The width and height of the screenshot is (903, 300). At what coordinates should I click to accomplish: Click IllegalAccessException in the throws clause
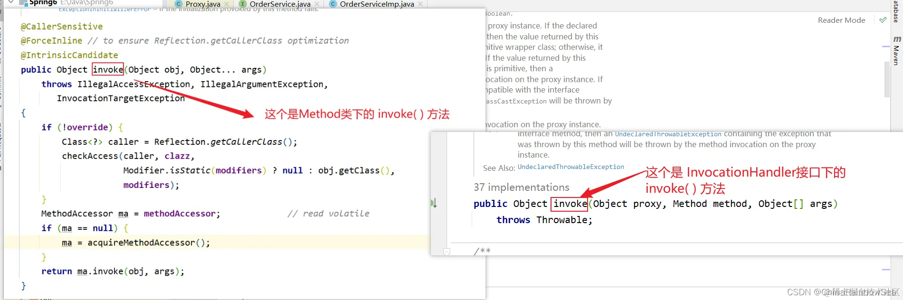pos(133,84)
